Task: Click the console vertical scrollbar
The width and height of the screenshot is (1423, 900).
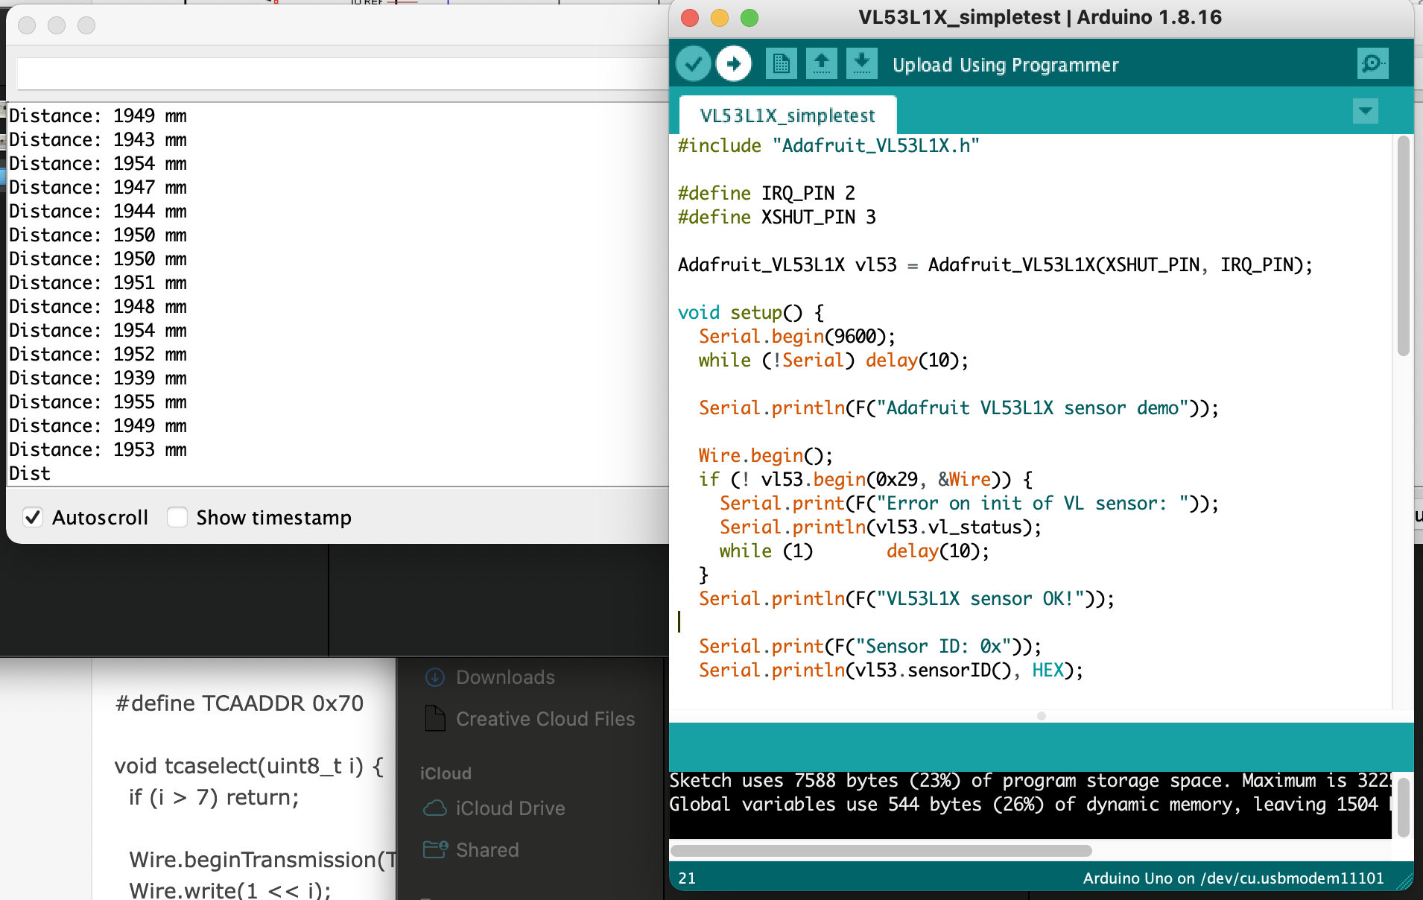Action: pyautogui.click(x=1403, y=806)
